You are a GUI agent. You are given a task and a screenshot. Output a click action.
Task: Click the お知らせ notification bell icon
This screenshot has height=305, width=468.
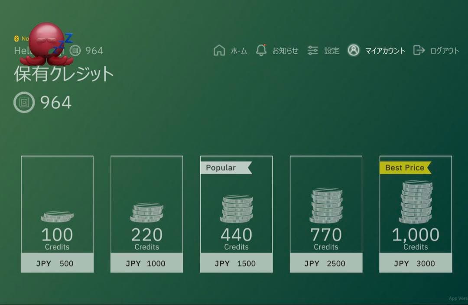tap(262, 50)
